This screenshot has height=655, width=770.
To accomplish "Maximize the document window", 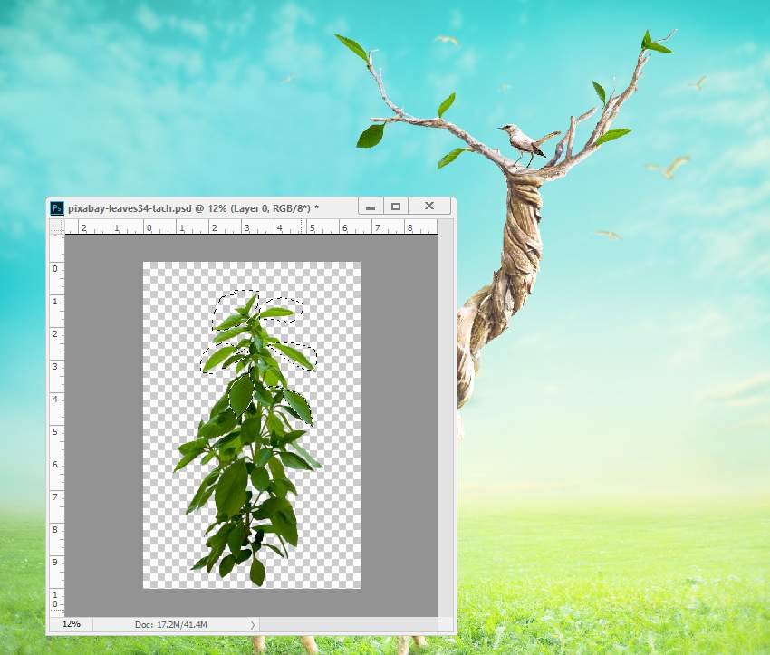I will click(x=395, y=206).
